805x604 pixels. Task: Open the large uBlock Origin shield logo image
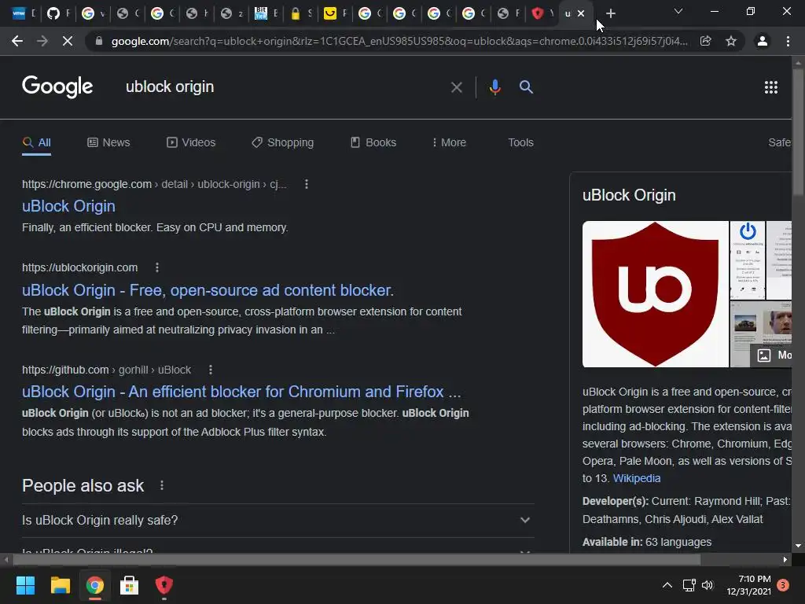(655, 294)
